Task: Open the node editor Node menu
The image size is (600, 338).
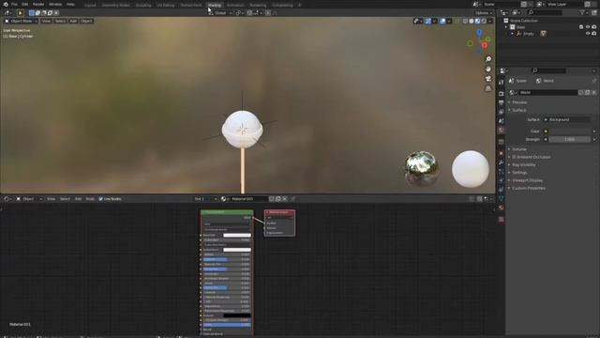Action: coord(90,199)
